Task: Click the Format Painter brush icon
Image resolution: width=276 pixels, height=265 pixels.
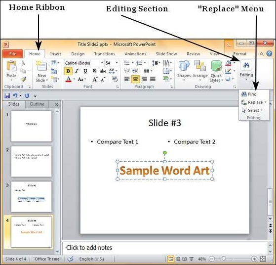Action: coord(23,79)
